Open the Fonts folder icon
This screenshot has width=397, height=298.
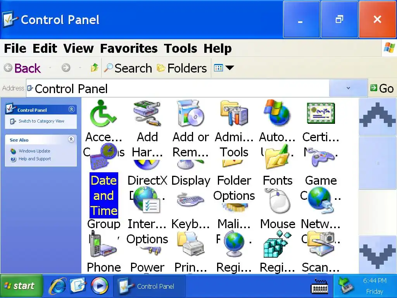(x=278, y=157)
